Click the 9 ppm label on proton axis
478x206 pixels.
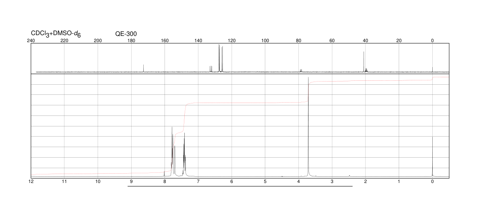click(131, 182)
